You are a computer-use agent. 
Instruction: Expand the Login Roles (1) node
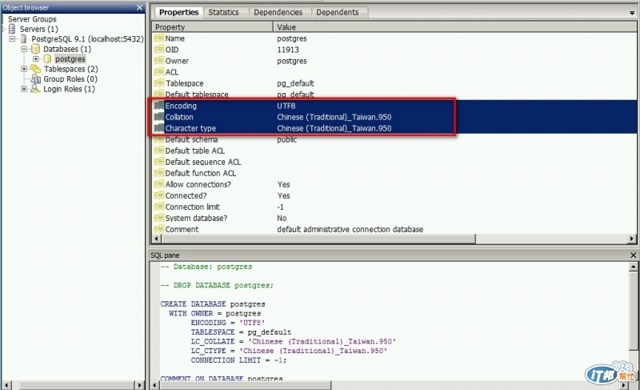24,89
